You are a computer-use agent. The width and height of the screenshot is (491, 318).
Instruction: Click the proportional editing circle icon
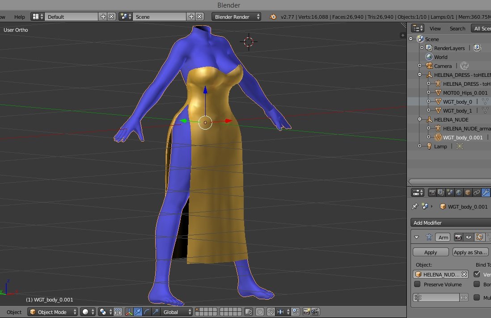click(260, 312)
